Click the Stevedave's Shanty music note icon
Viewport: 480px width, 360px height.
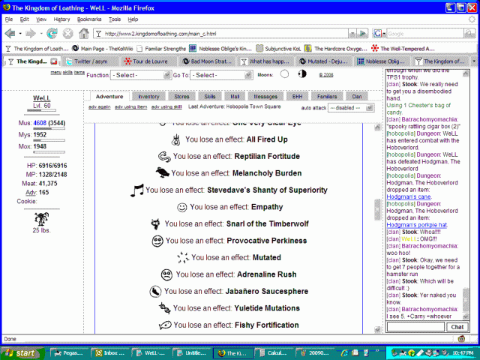point(137,190)
